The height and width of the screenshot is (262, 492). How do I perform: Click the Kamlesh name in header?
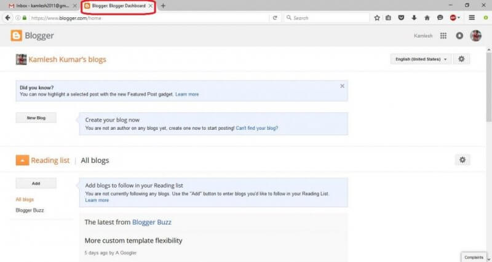[423, 36]
